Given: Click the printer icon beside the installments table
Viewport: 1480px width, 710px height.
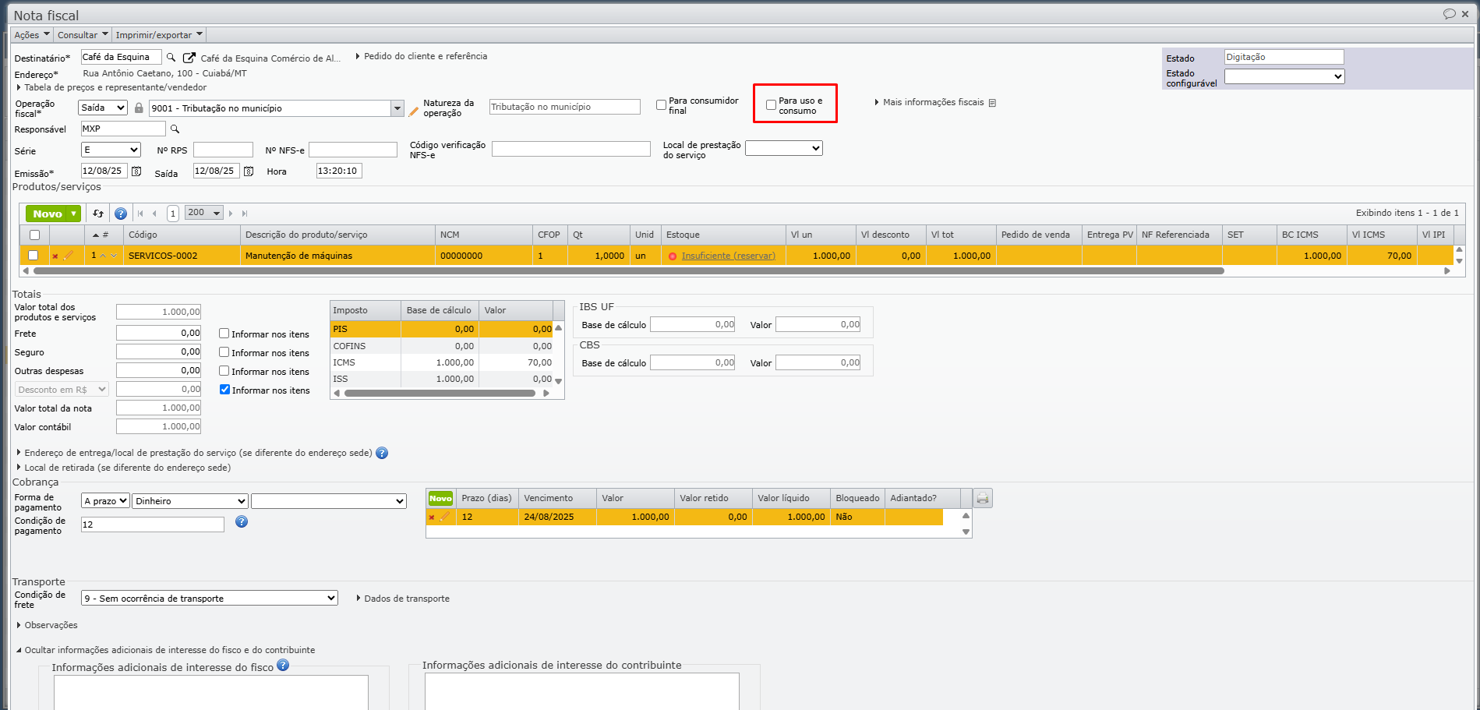Looking at the screenshot, I should coord(983,498).
